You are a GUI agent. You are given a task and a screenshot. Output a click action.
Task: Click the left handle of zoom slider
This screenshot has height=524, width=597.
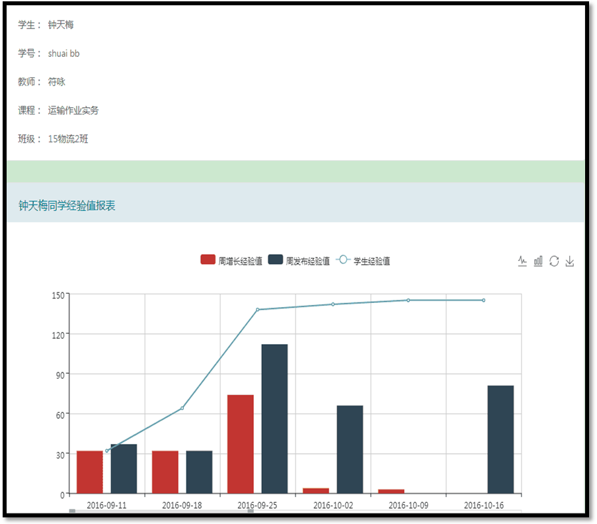pos(72,511)
